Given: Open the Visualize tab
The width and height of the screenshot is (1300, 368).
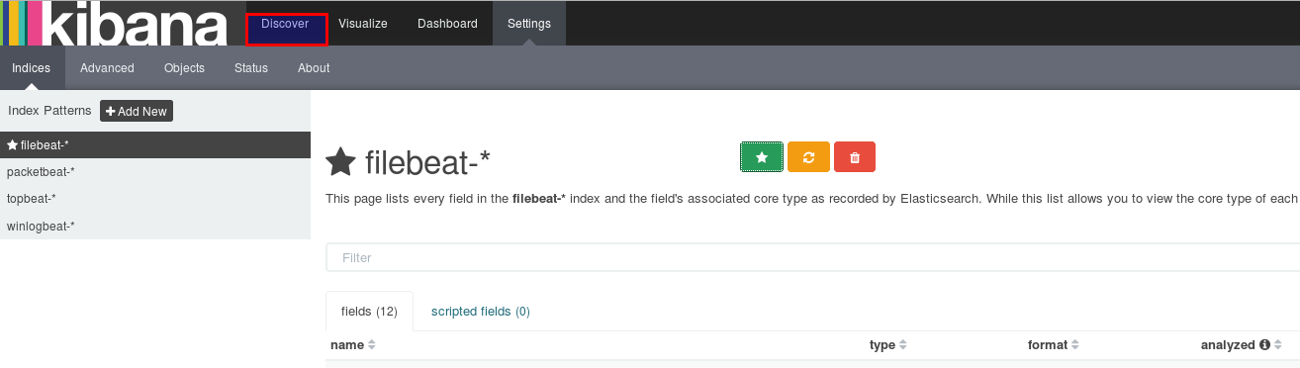Looking at the screenshot, I should click(x=363, y=23).
